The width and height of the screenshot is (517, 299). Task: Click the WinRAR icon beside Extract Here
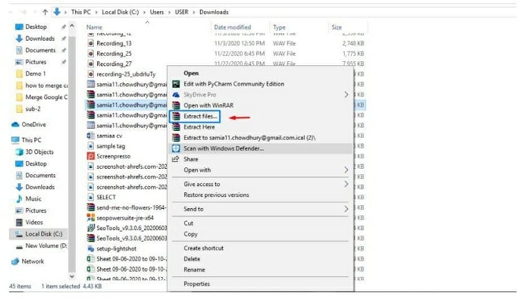click(x=176, y=127)
